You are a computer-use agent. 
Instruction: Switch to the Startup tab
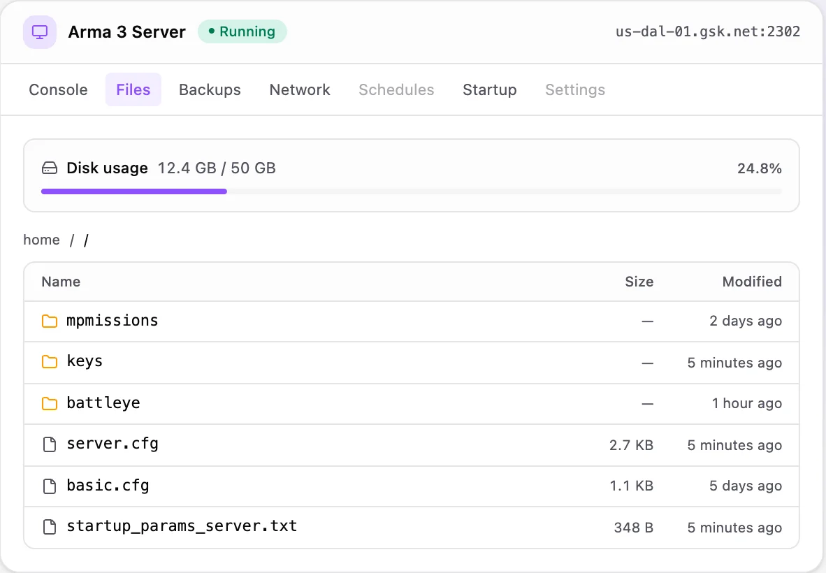click(x=489, y=89)
